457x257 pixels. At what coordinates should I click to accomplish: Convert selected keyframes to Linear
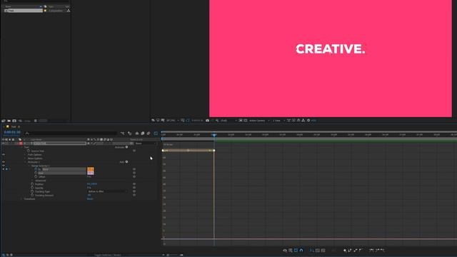click(x=355, y=251)
